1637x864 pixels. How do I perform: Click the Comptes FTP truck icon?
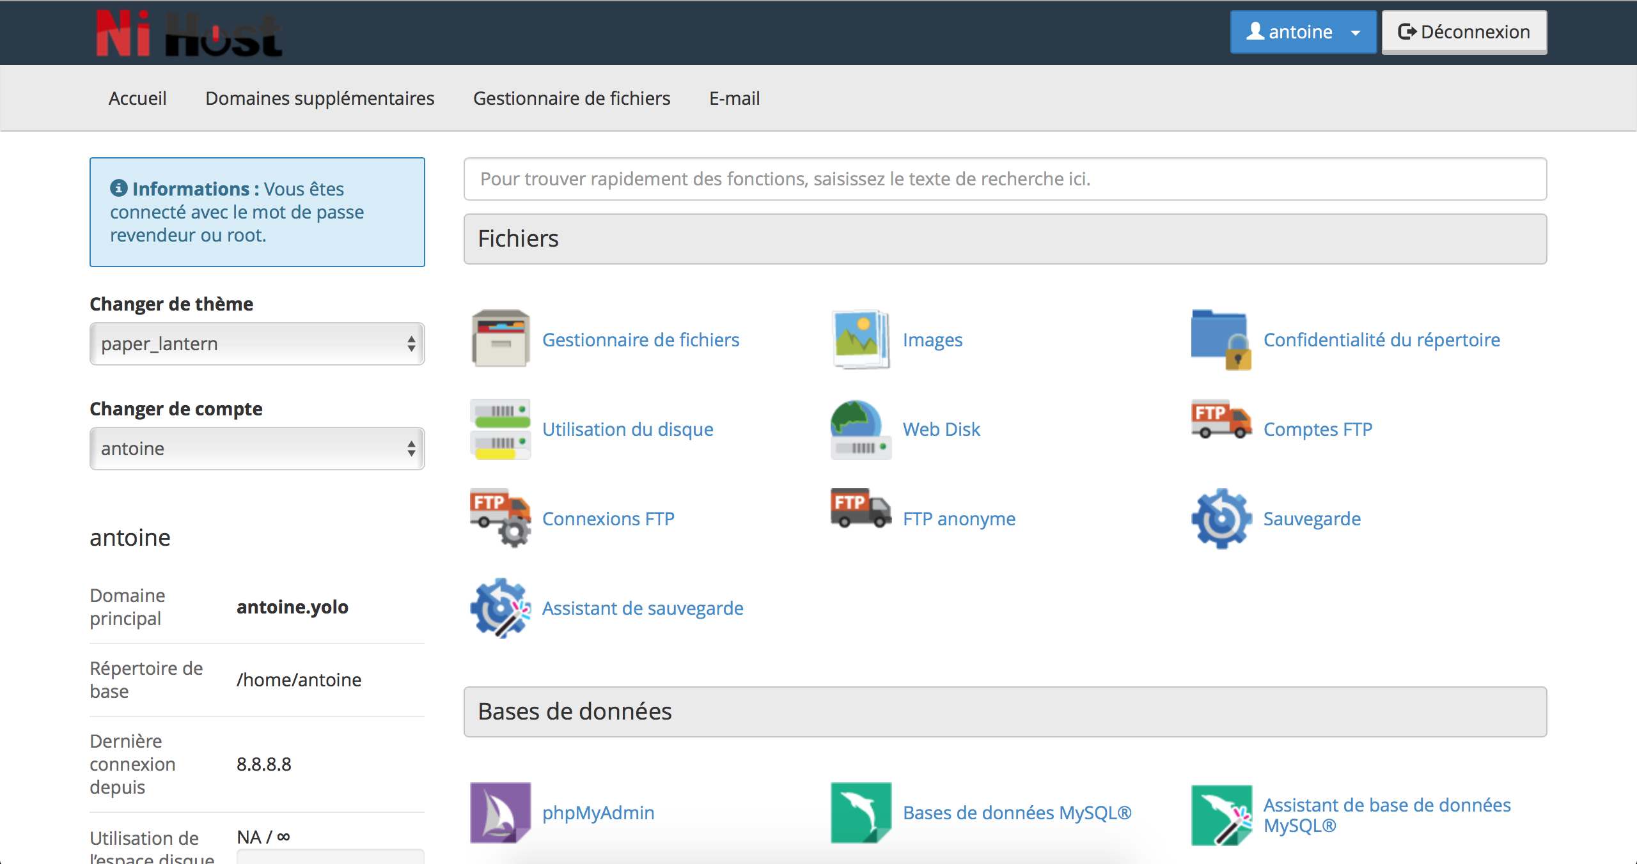click(1221, 420)
